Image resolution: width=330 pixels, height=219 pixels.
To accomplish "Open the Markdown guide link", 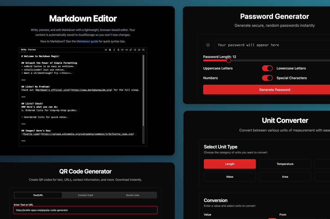I will 87,41.
